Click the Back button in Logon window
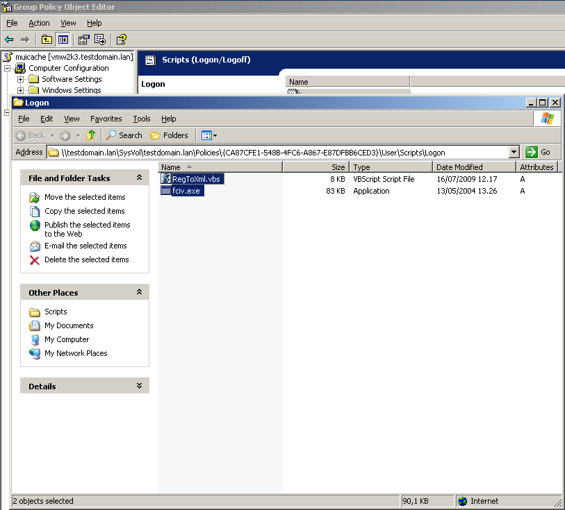The width and height of the screenshot is (565, 510). 31,135
